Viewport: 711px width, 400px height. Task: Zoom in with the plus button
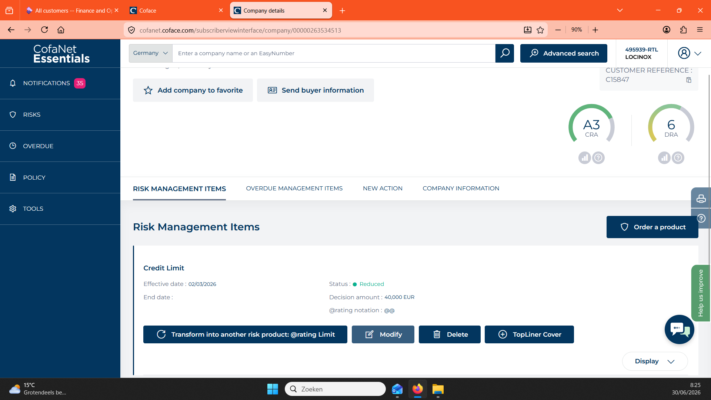(595, 30)
